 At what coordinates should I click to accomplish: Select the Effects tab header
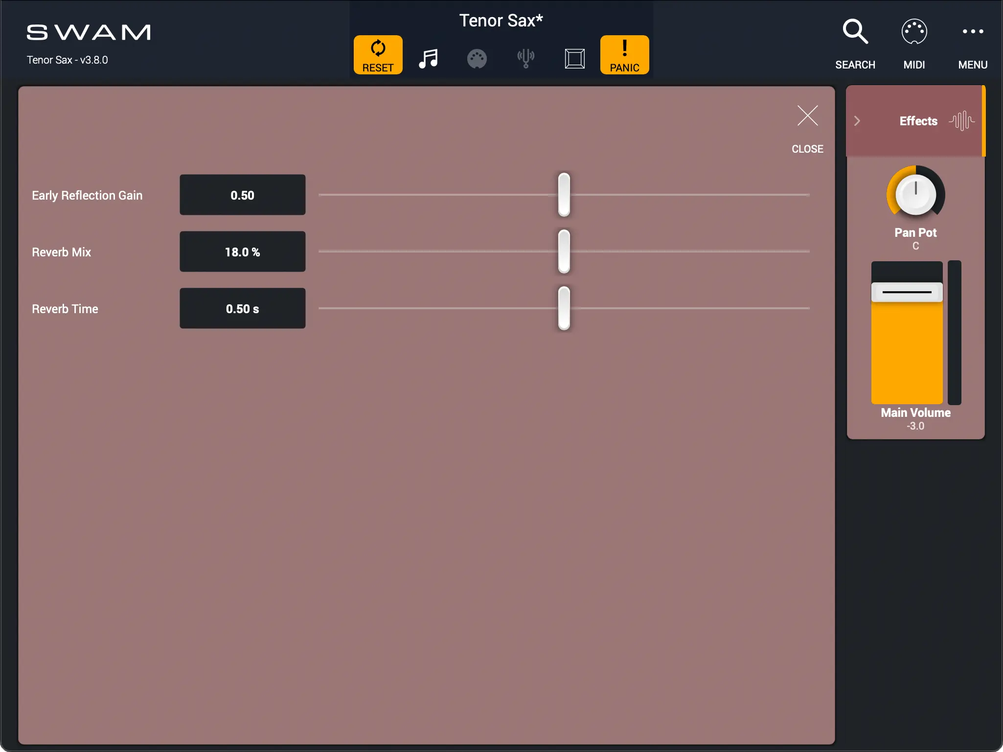tap(918, 121)
